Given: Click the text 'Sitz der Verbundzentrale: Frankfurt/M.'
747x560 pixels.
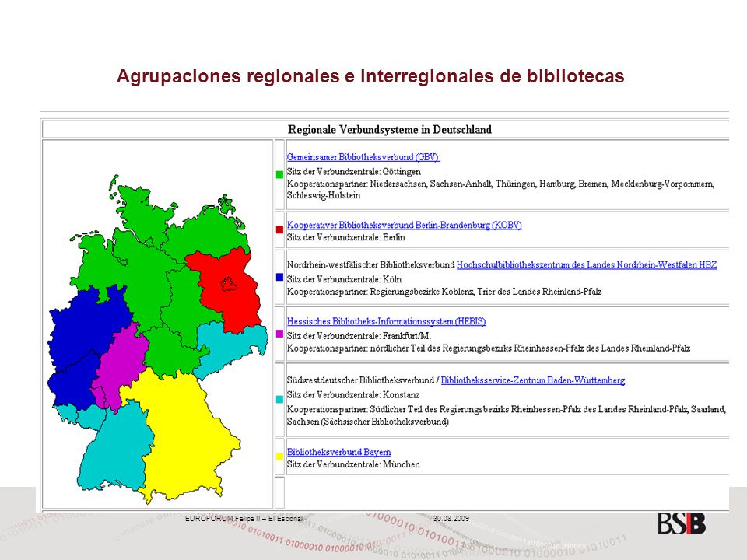Looking at the screenshot, I should 359,336.
